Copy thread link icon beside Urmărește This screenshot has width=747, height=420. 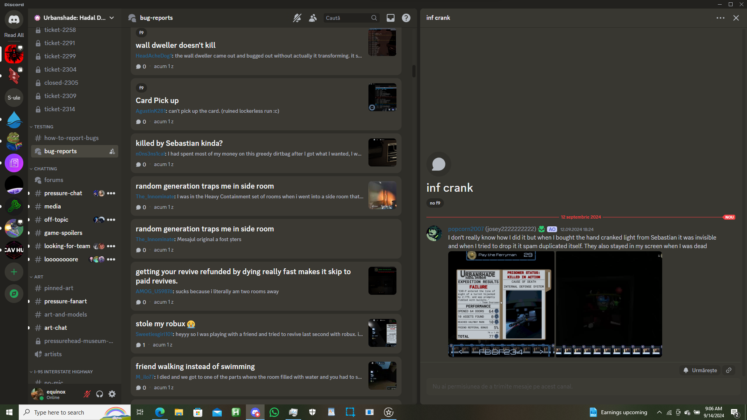[x=729, y=370]
